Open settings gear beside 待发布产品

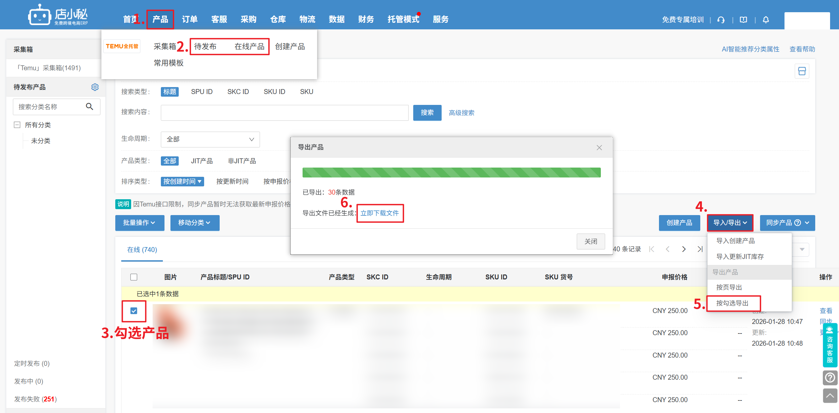(x=95, y=87)
